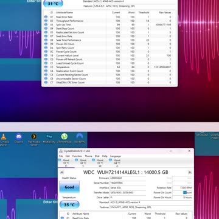
Task: Click status icon of Temperature attribute row C2
Action: pyautogui.click(x=46, y=67)
